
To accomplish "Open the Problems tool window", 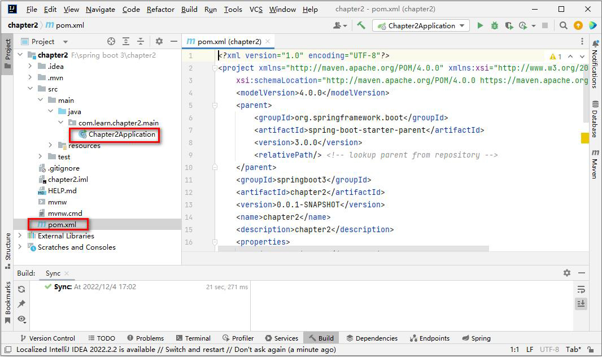I will [145, 338].
